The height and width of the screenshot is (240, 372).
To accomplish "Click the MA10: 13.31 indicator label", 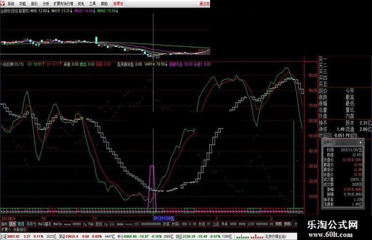I will (x=62, y=11).
